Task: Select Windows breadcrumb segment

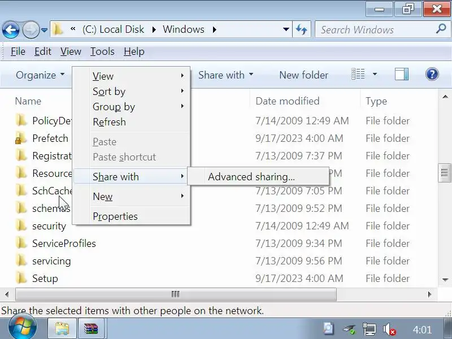Action: (184, 29)
